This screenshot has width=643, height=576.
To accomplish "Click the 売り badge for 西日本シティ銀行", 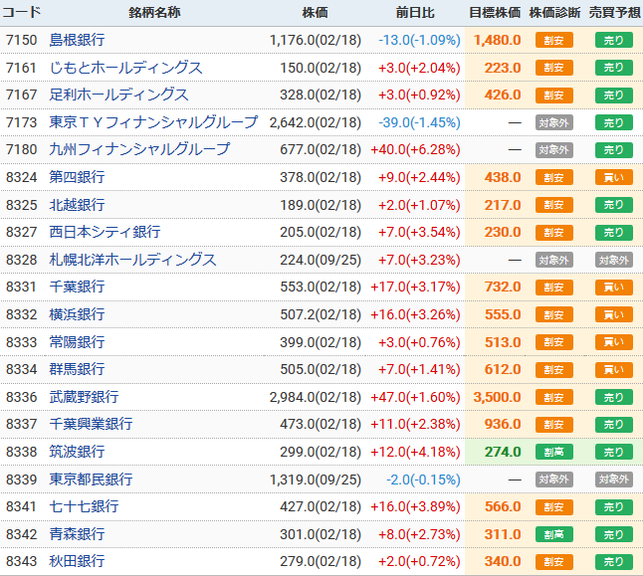I will pyautogui.click(x=614, y=233).
